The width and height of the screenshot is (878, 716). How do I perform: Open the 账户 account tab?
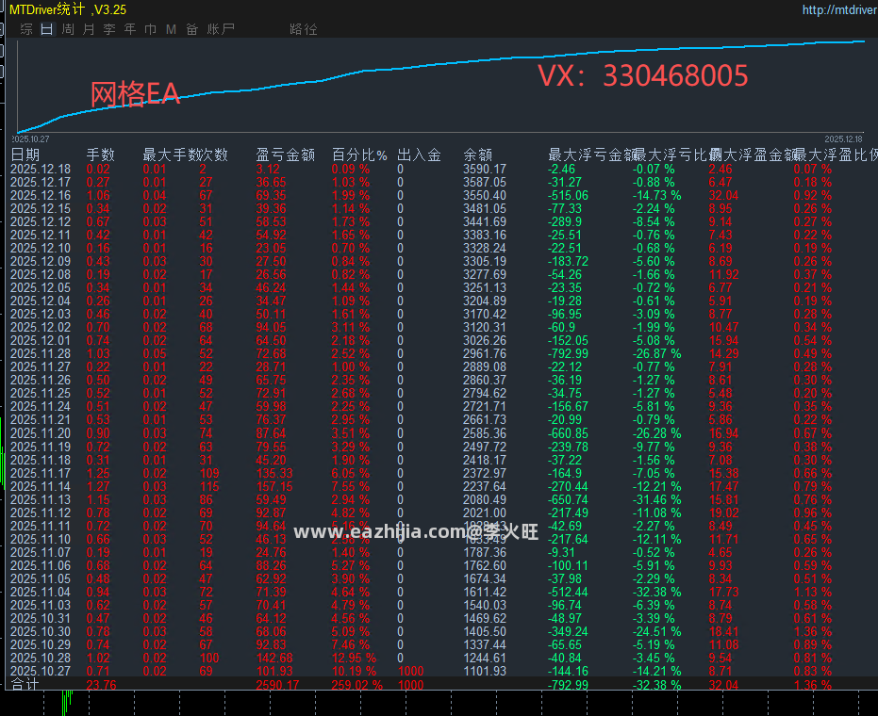tap(221, 29)
